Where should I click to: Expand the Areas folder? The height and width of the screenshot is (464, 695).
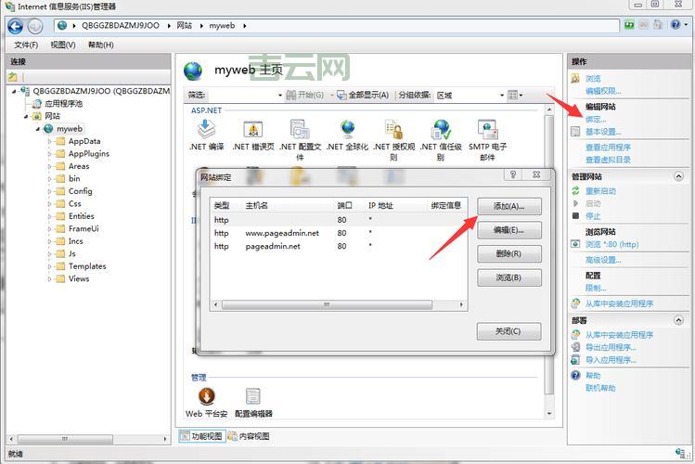coord(49,166)
